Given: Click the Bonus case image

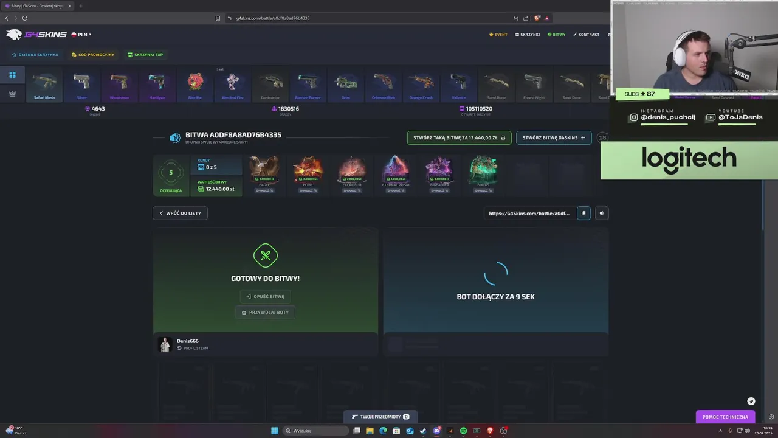Looking at the screenshot, I should coord(483,169).
